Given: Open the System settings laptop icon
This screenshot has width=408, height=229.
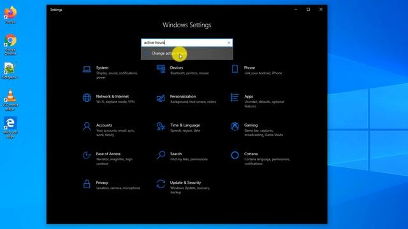Looking at the screenshot, I should pyautogui.click(x=87, y=69).
